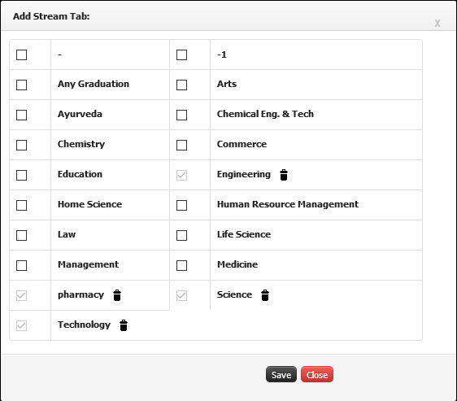Check the Life Science checkbox

pyautogui.click(x=181, y=235)
